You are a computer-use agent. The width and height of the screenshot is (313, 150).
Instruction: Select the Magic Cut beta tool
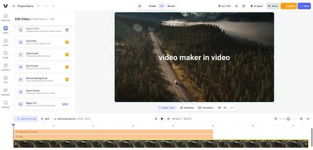43,104
